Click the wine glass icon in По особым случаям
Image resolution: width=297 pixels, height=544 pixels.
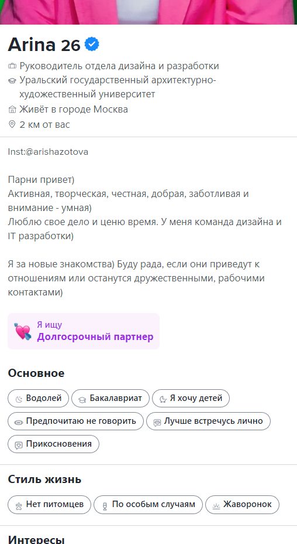[105, 506]
